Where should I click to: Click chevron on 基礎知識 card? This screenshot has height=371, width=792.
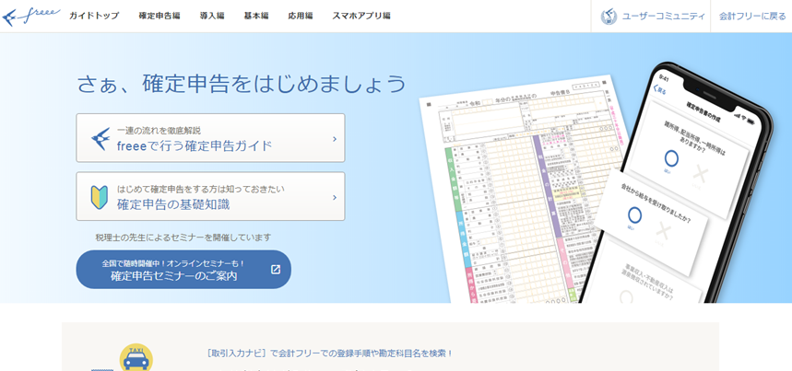pos(335,197)
